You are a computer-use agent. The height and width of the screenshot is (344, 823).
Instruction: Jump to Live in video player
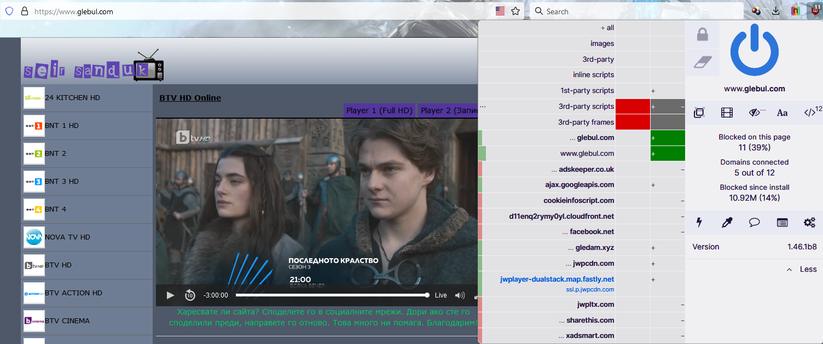441,295
